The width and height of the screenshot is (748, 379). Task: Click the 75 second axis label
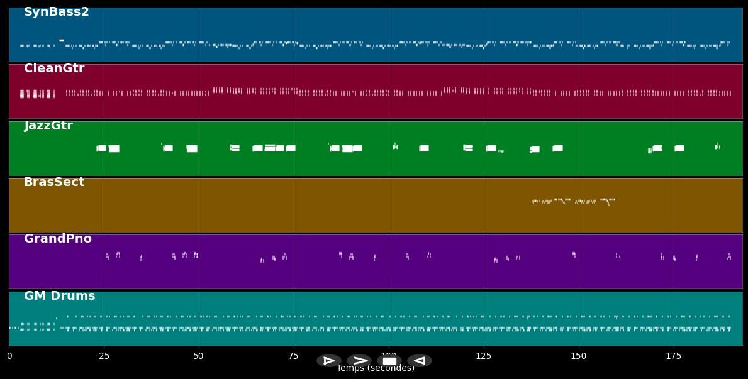click(293, 356)
